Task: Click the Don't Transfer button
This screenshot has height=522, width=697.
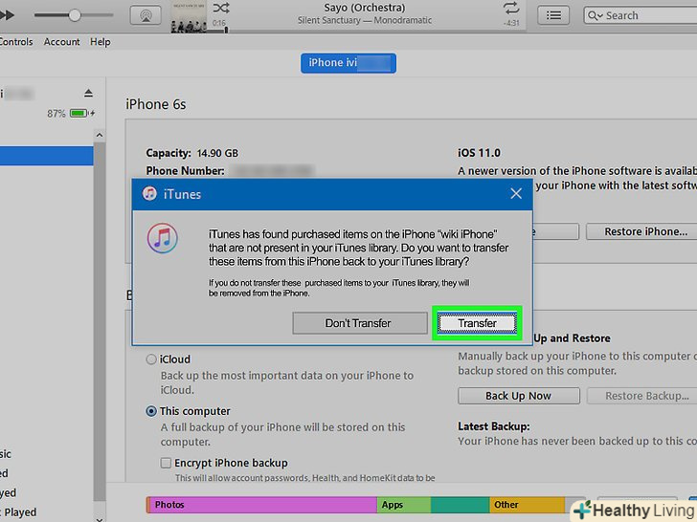Action: pyautogui.click(x=358, y=323)
